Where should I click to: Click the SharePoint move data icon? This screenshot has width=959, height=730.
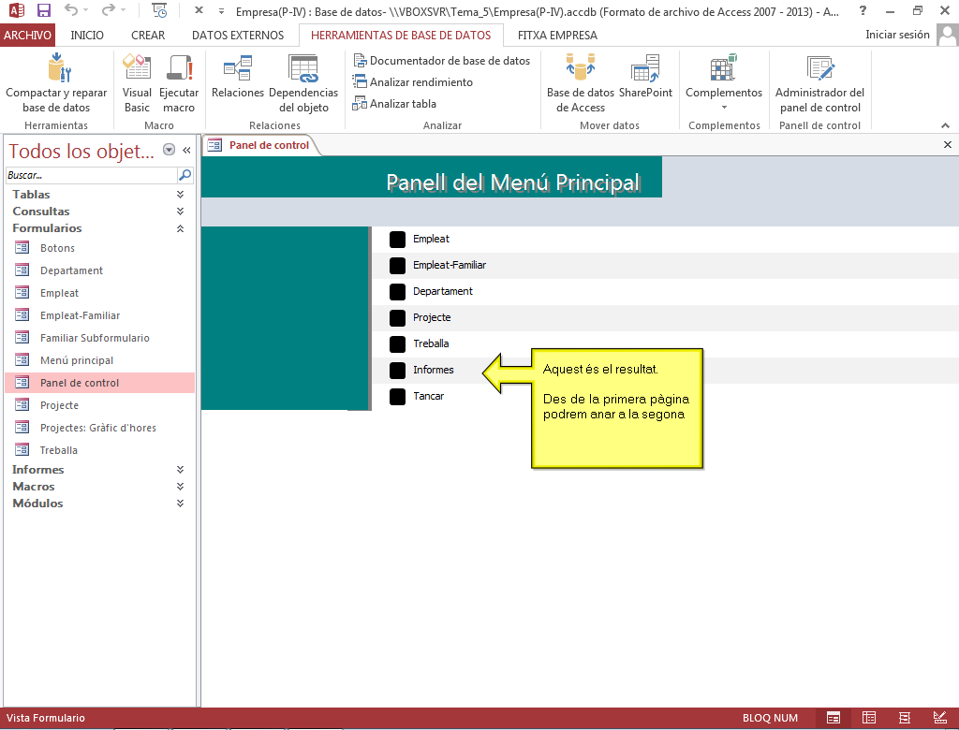click(x=645, y=68)
